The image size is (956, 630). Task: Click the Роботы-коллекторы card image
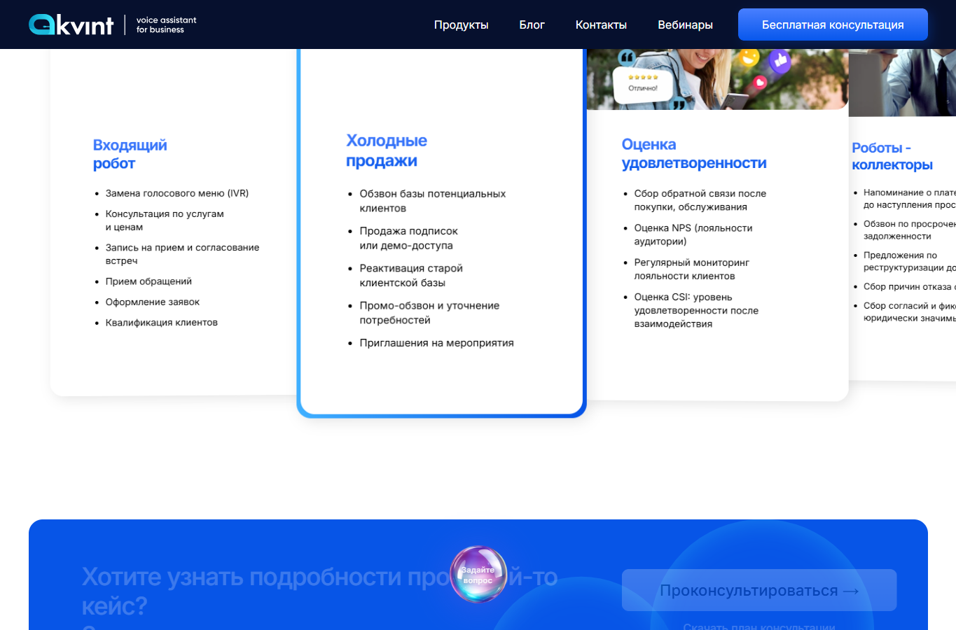902,82
